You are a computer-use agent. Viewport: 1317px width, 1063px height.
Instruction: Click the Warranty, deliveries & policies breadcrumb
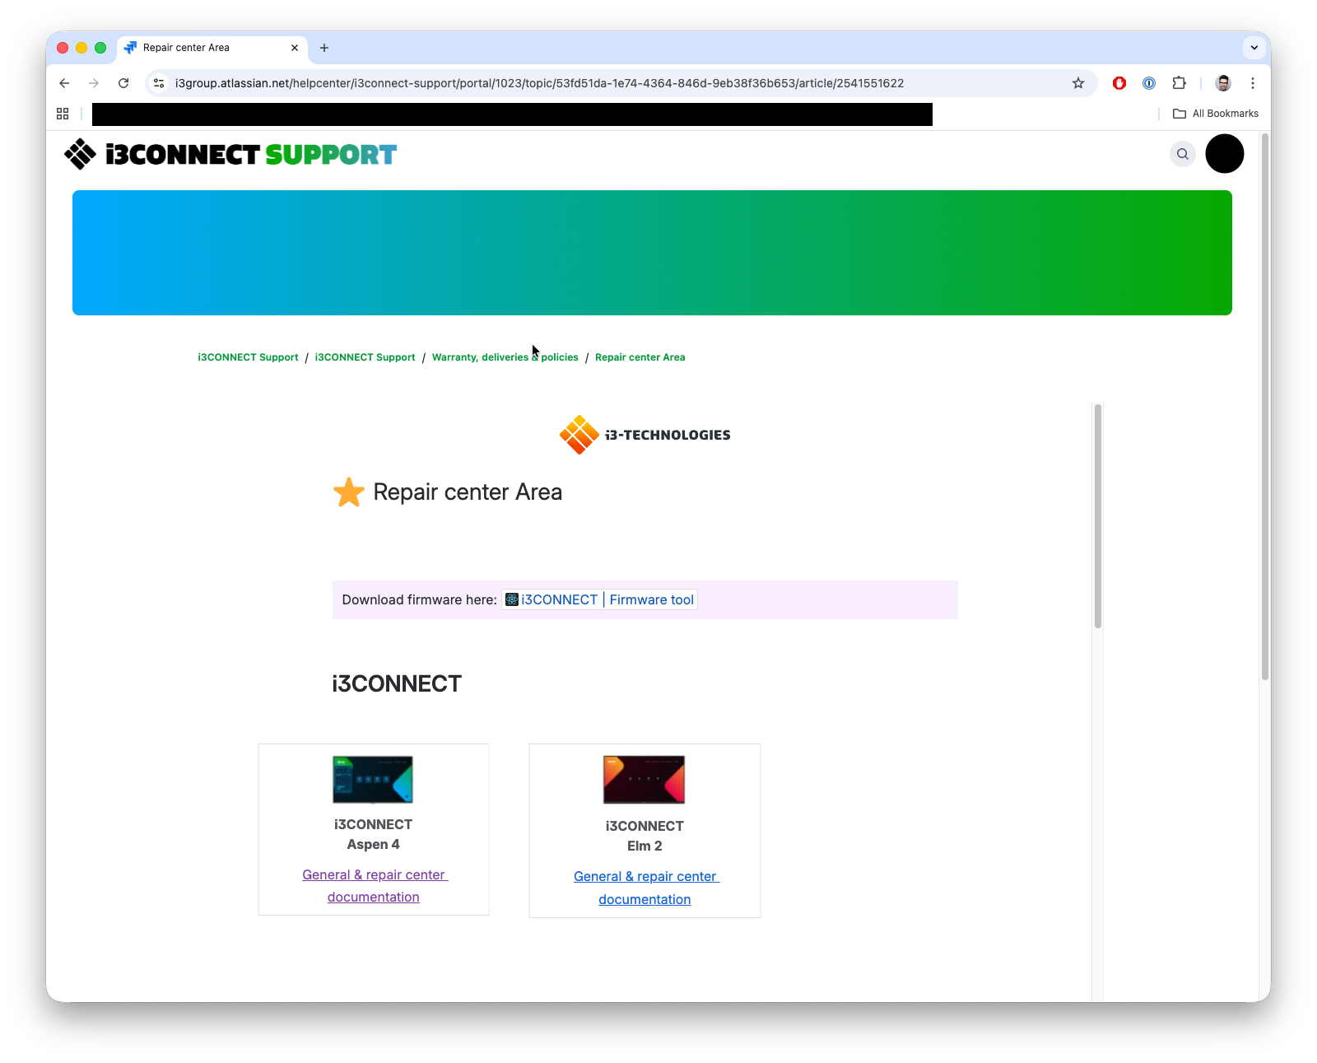point(505,357)
